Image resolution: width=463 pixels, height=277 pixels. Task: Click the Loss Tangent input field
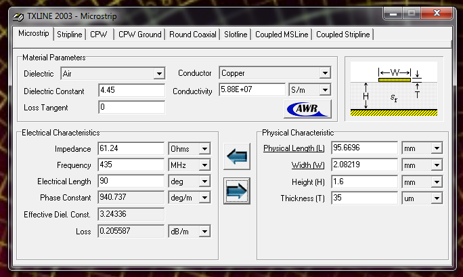[132, 107]
